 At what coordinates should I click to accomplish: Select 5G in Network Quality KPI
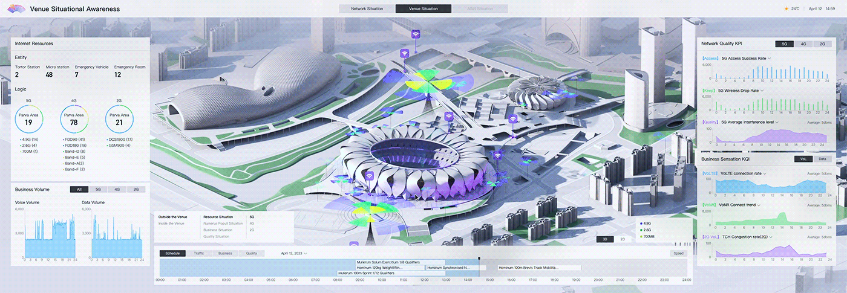(x=784, y=44)
